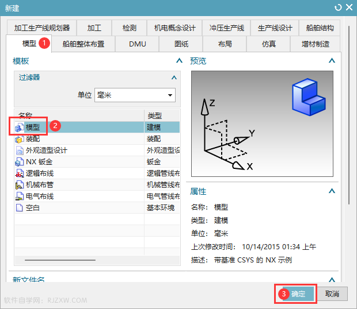Image resolution: width=357 pixels, height=309 pixels.
Task: Click the 带基准 CSYS 的 NX 示例 description
Action: [253, 260]
